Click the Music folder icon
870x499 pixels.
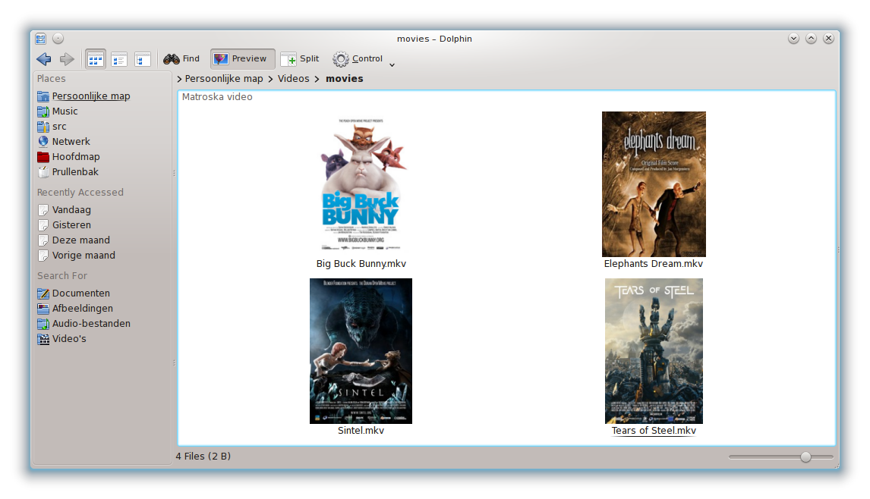pyautogui.click(x=43, y=111)
